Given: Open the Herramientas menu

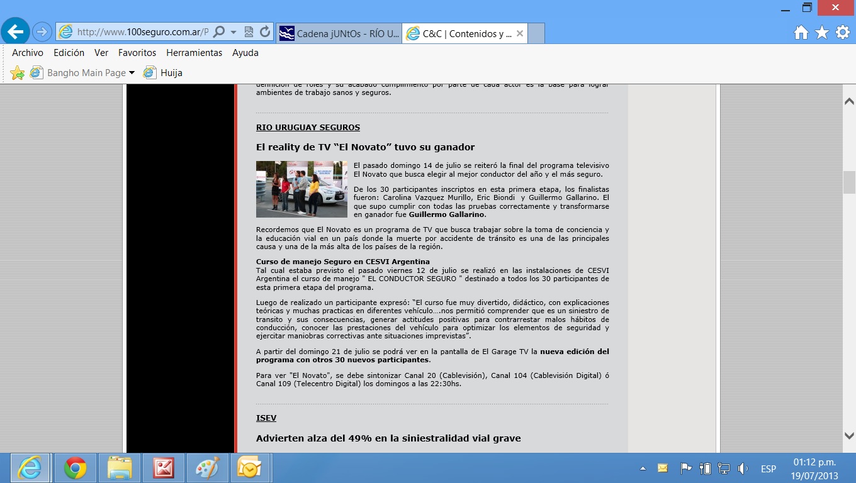Looking at the screenshot, I should coord(194,53).
